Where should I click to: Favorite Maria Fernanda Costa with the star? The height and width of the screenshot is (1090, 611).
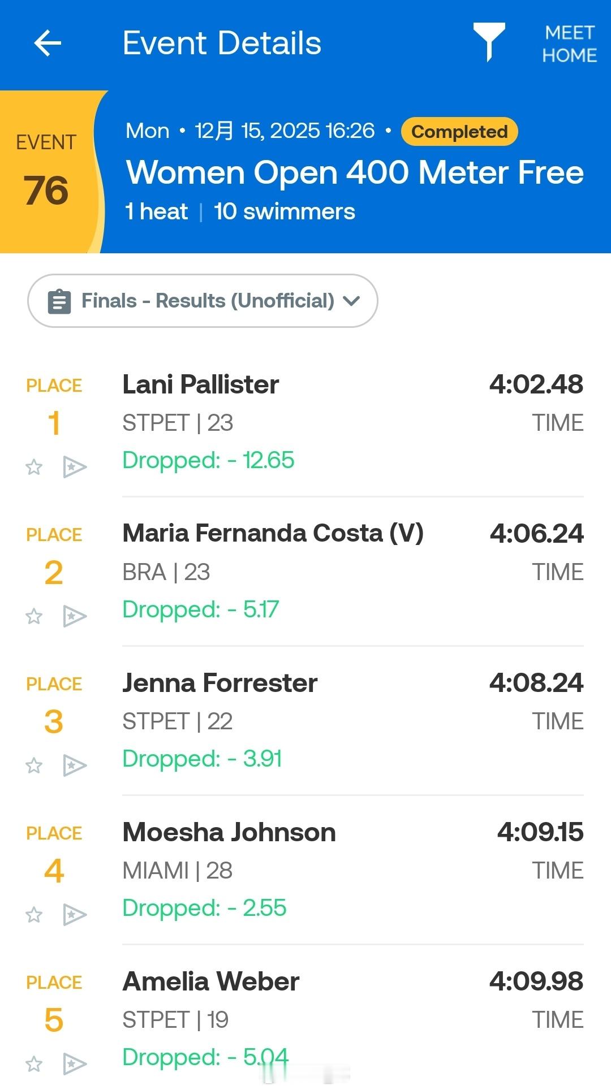point(34,616)
